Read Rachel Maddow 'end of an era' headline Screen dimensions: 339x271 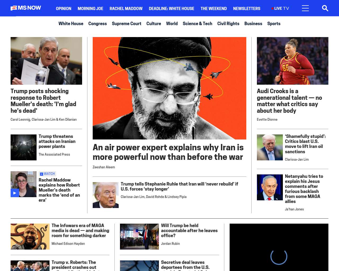(59, 190)
